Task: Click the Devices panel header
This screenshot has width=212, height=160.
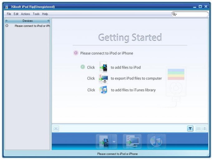Action: 27,21
